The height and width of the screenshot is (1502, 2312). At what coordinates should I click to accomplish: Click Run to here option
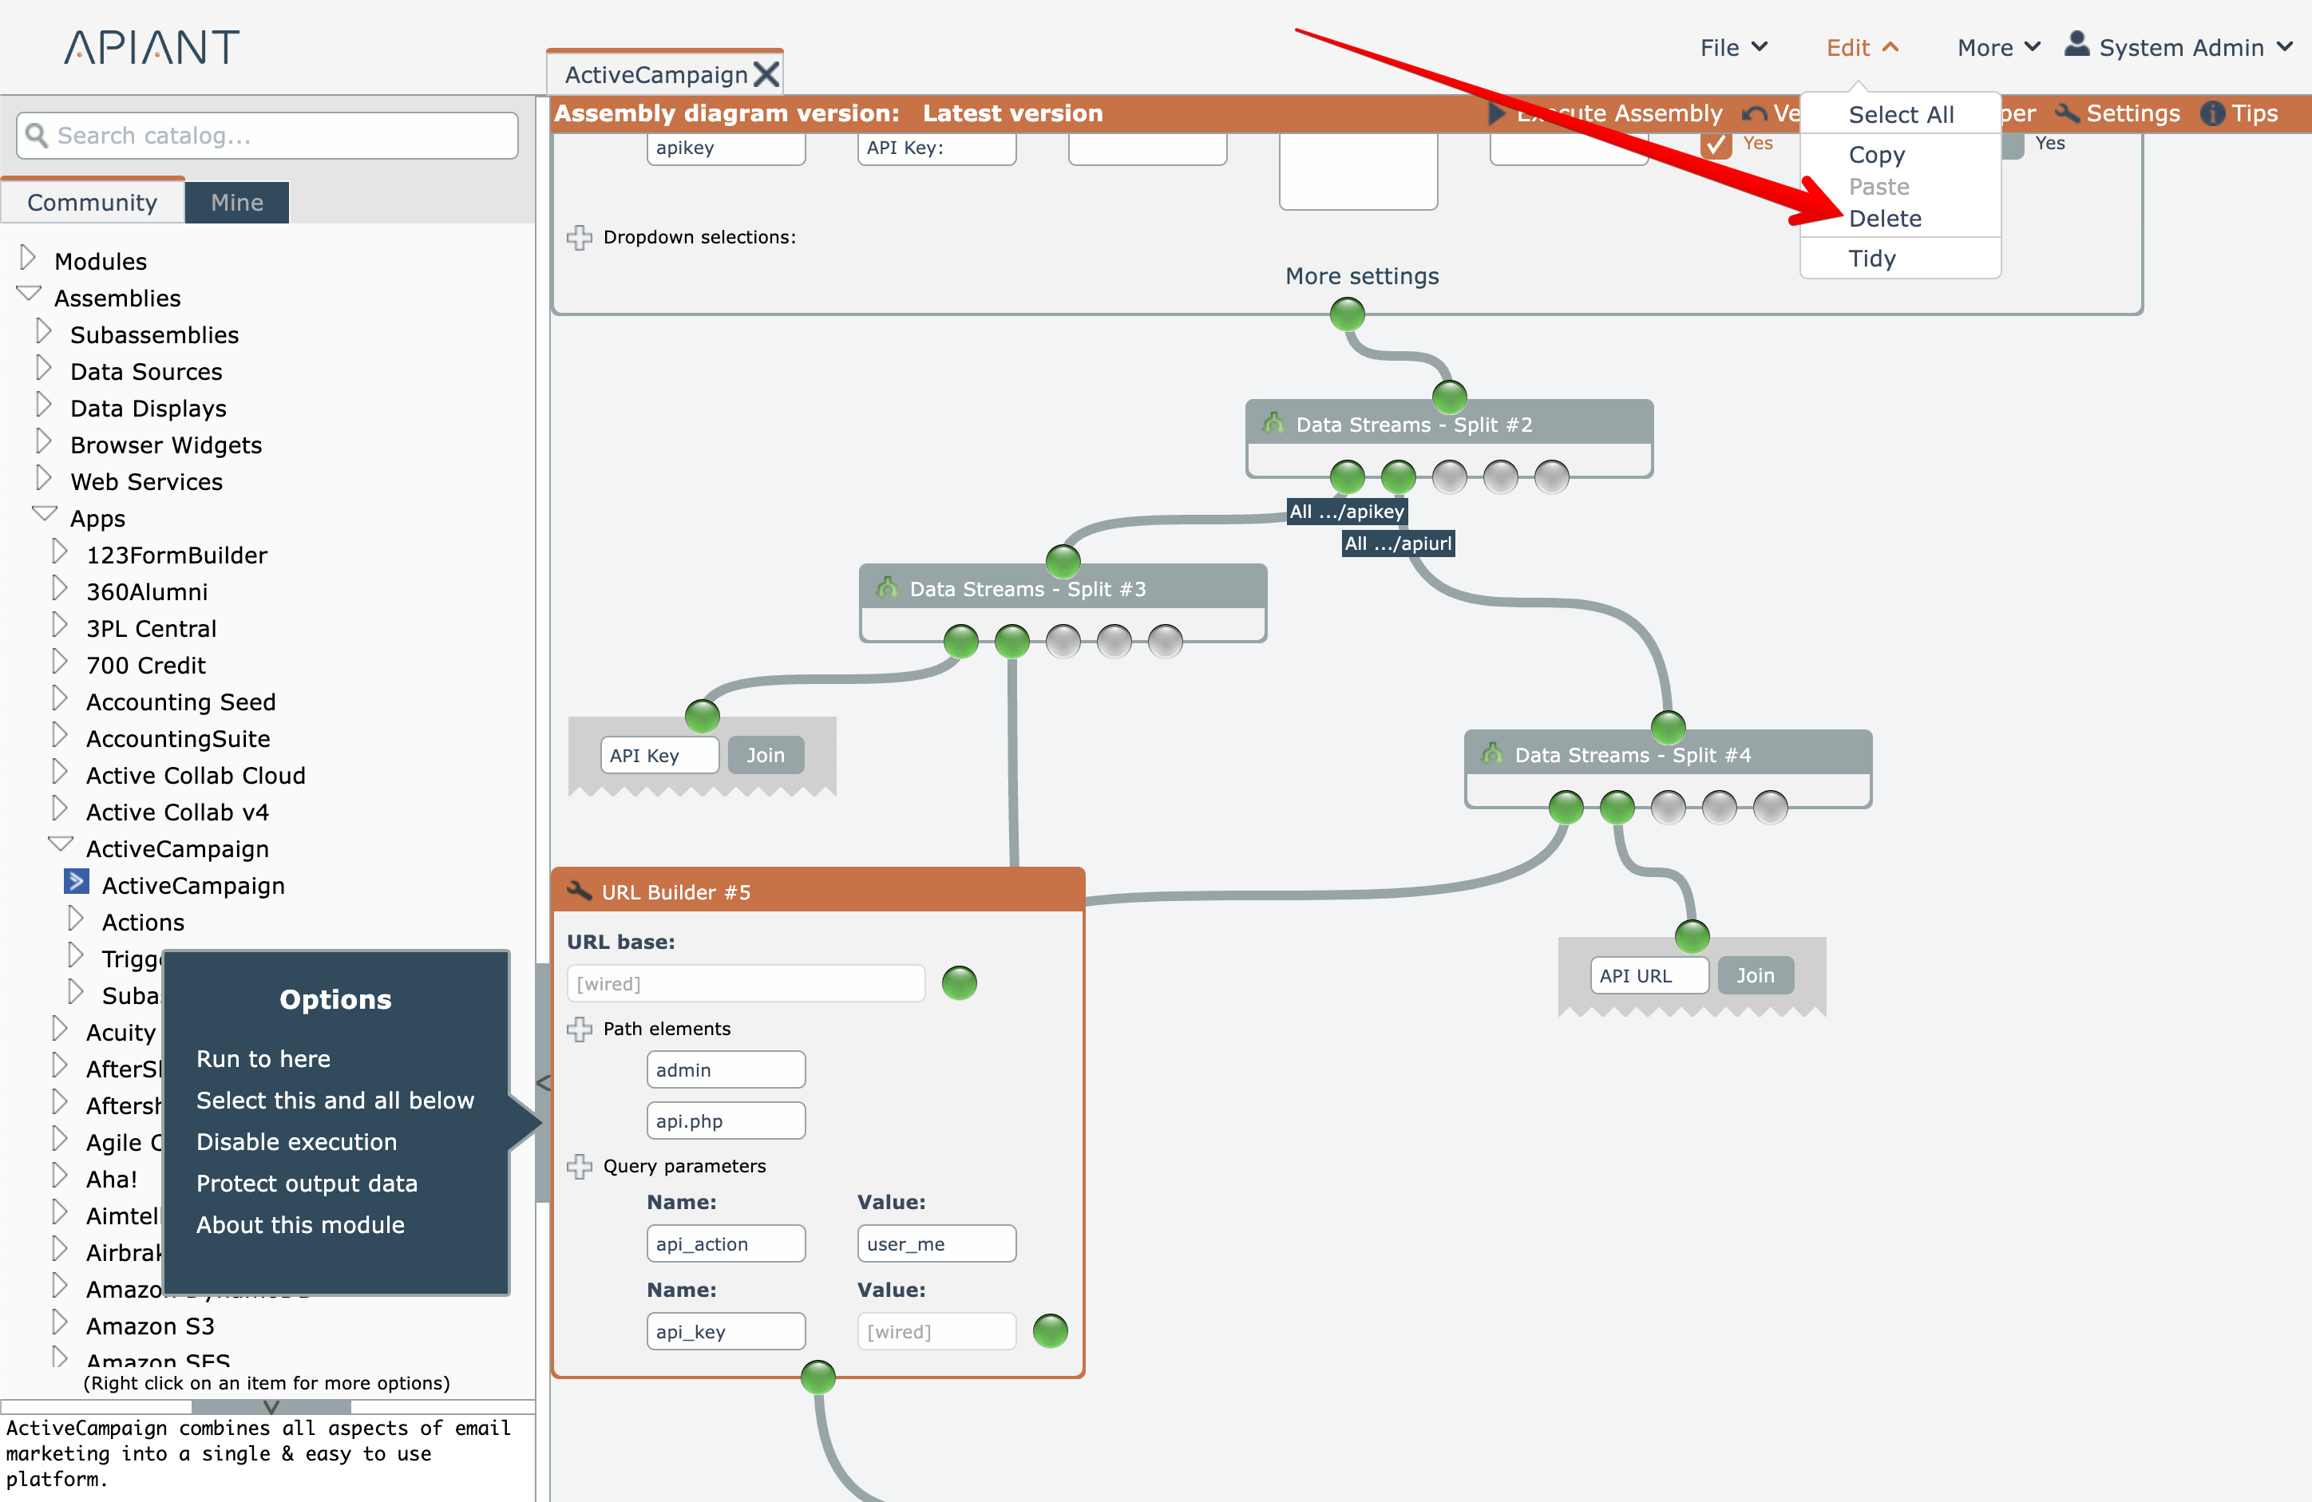tap(263, 1058)
